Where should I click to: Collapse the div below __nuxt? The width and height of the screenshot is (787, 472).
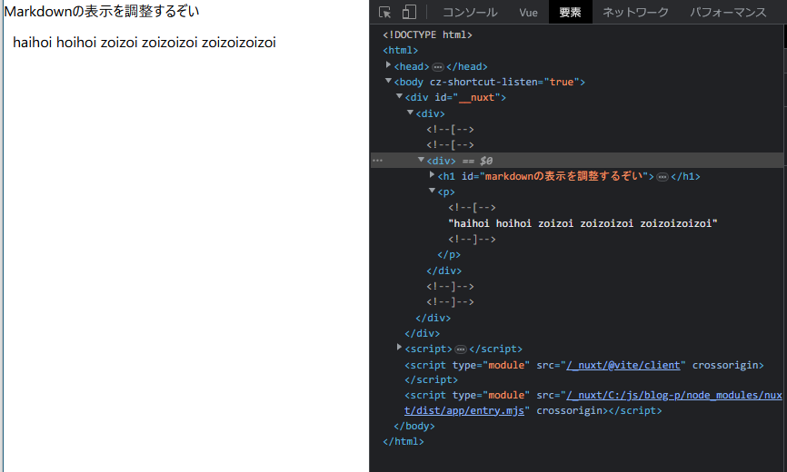tap(410, 113)
